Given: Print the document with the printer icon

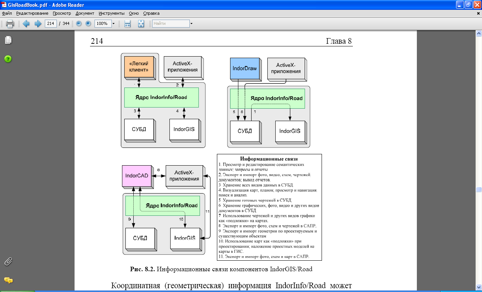Looking at the screenshot, I should coord(10,24).
